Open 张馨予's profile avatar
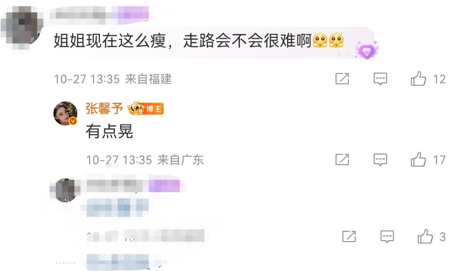Viewport: 458px width, 271px height. click(x=66, y=113)
